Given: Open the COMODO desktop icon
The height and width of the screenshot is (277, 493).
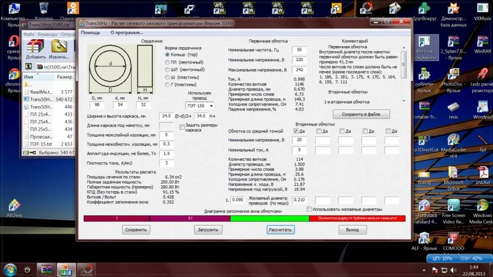Looking at the screenshot, I should point(453,242).
